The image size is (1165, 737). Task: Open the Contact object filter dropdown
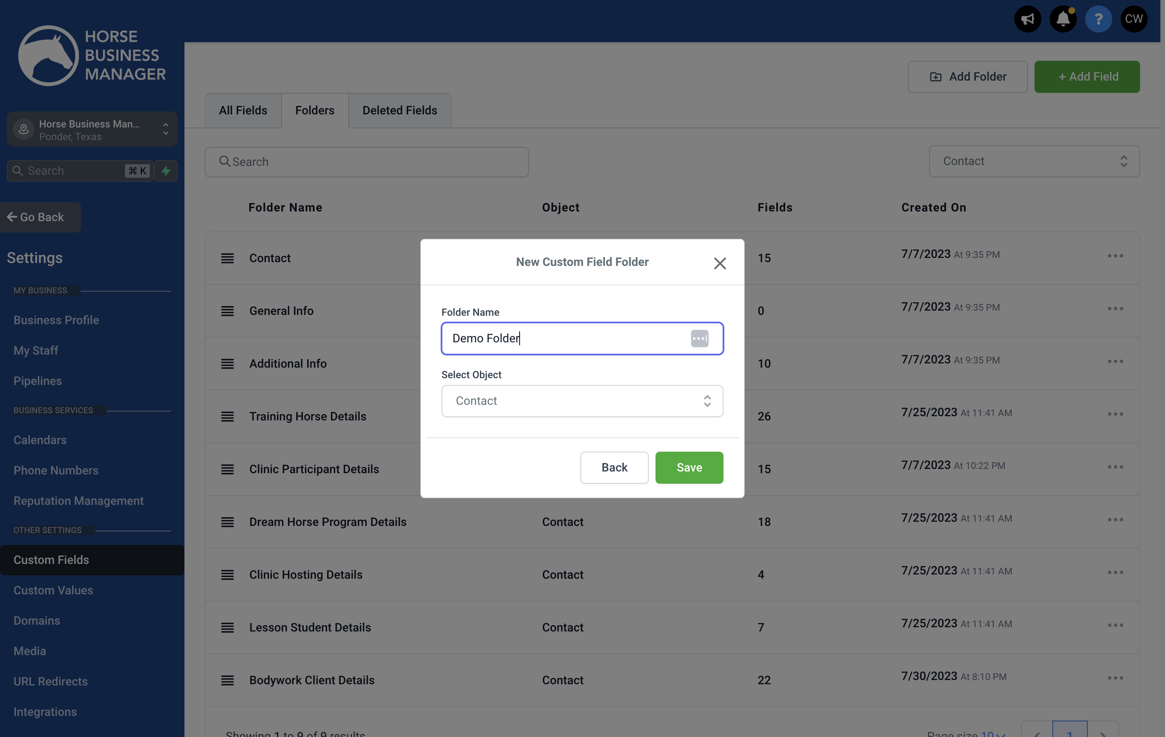click(x=1034, y=161)
